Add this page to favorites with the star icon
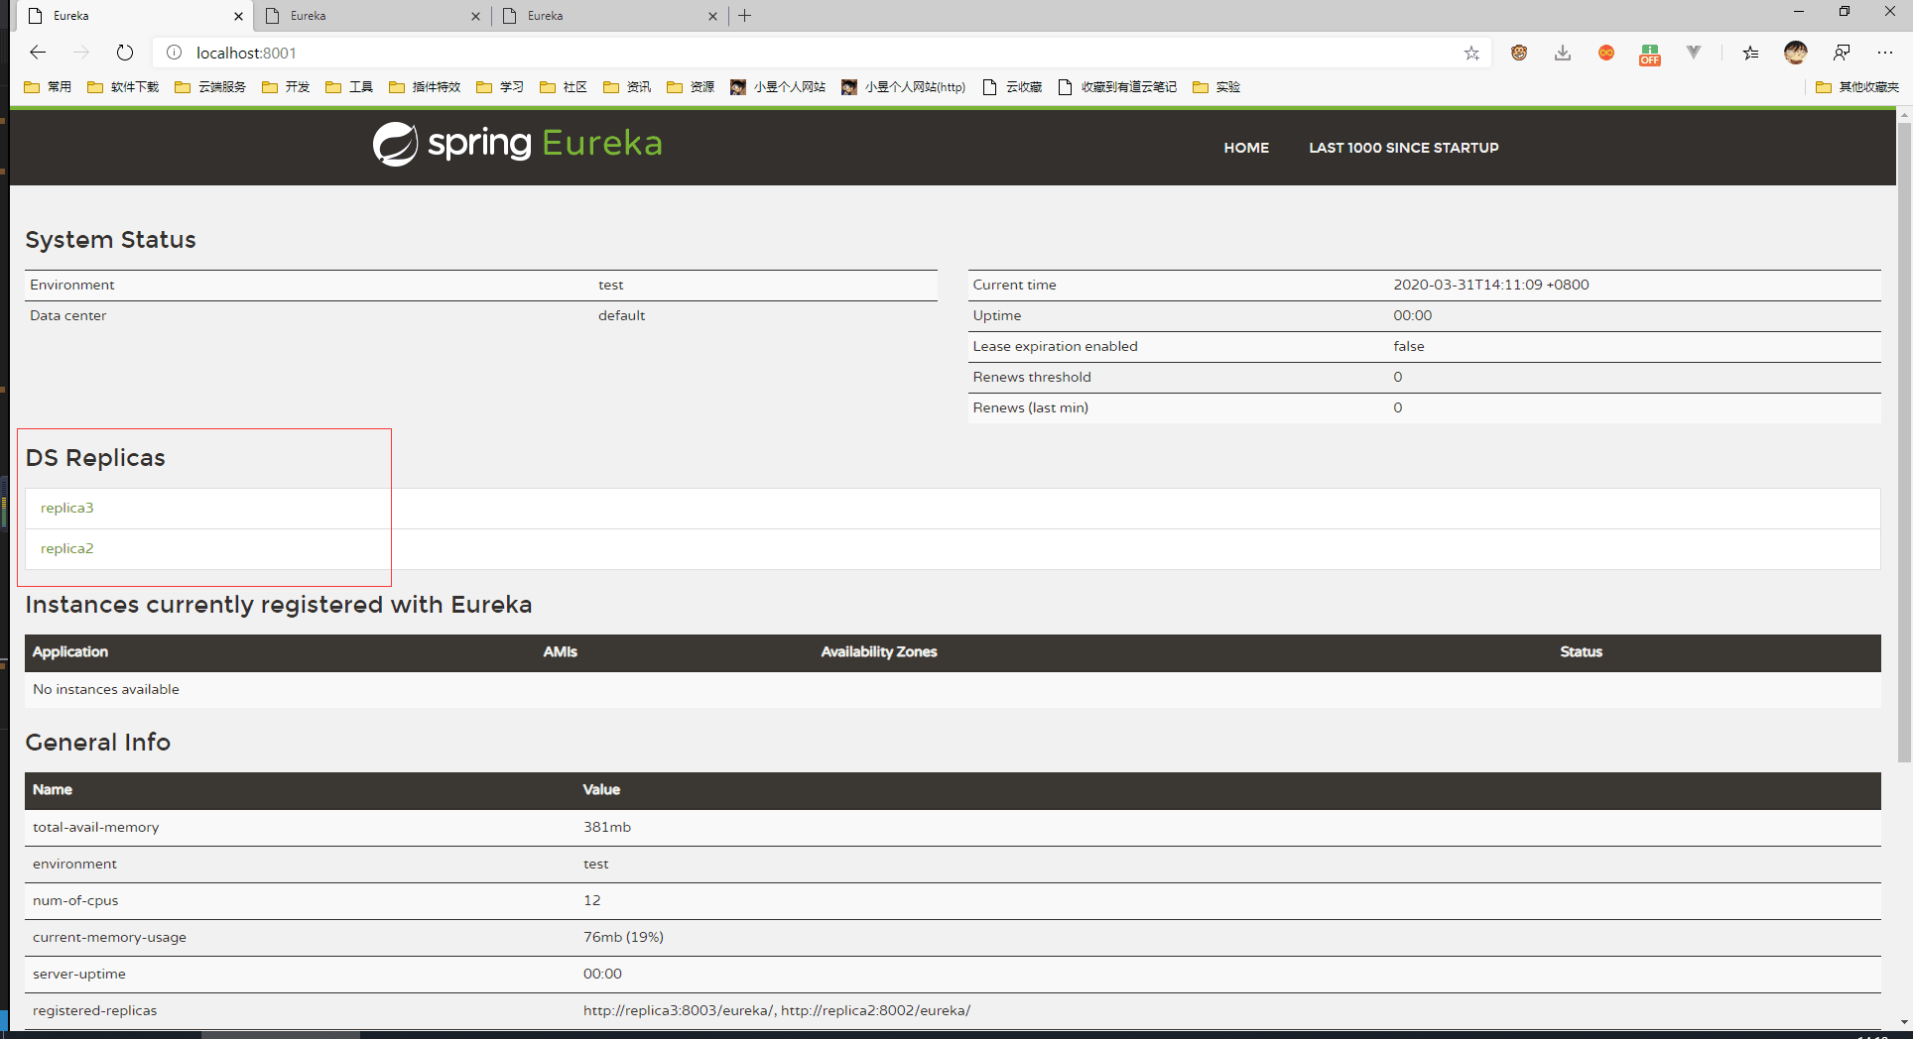Image resolution: width=1913 pixels, height=1039 pixels. point(1471,54)
